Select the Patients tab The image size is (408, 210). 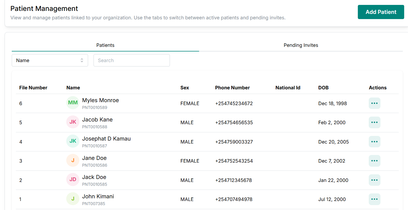click(x=105, y=45)
